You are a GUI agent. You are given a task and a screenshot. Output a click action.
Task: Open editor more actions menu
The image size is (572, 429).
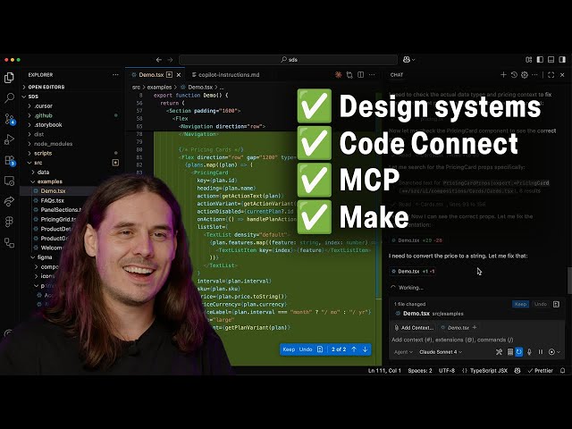(372, 75)
